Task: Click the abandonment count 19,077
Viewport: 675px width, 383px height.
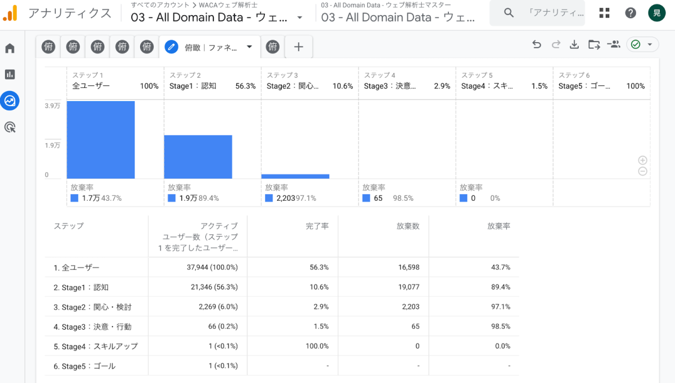Action: [x=408, y=287]
